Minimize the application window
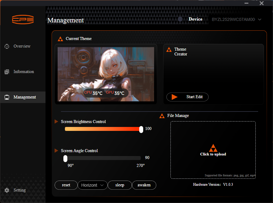This screenshot has width=273, height=203. [x=246, y=3]
